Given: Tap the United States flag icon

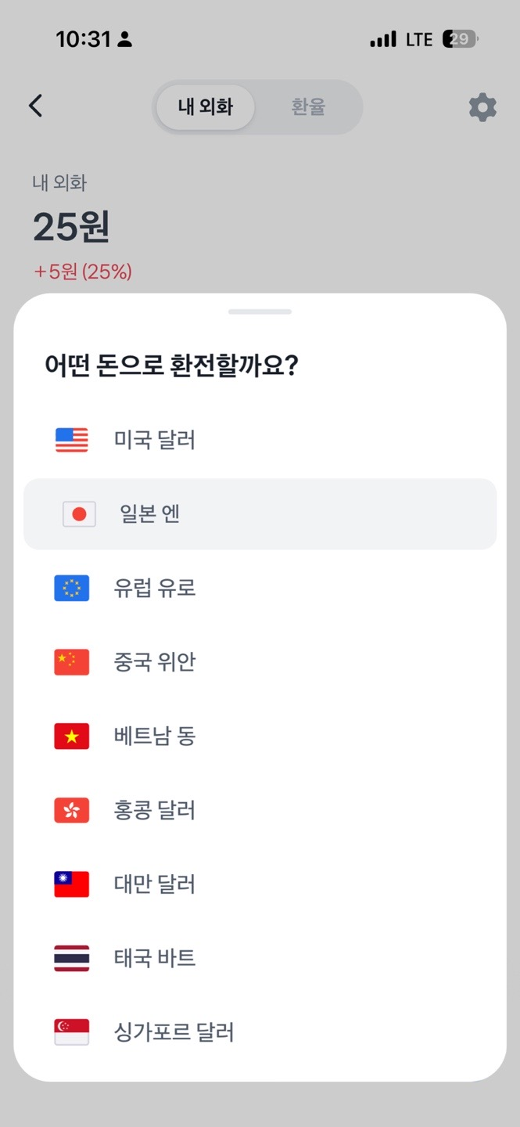Looking at the screenshot, I should click(72, 440).
